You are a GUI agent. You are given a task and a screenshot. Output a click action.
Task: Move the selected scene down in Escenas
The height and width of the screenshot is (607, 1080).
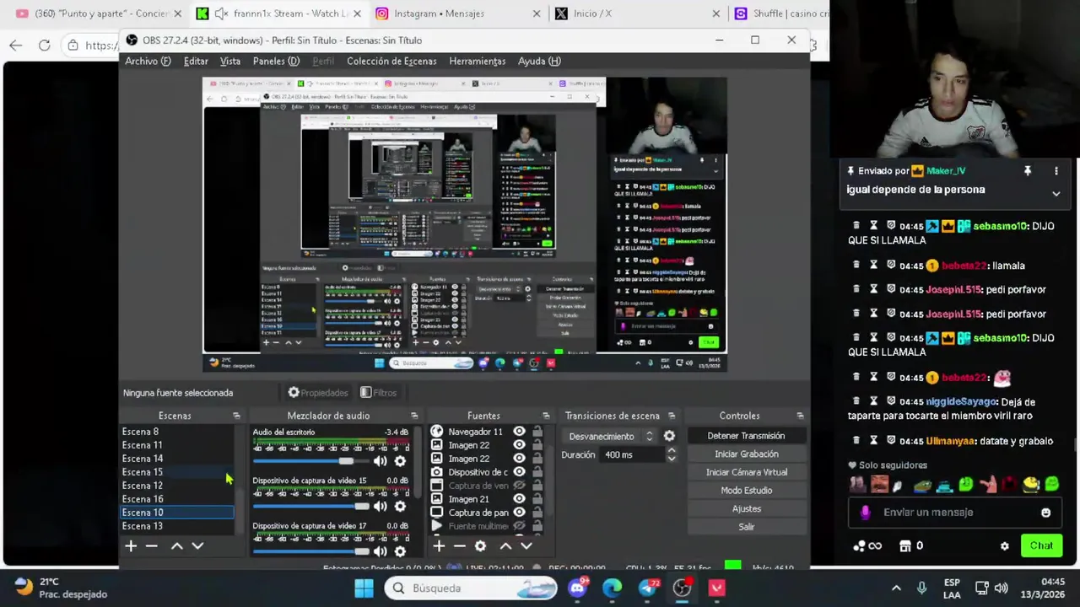[197, 546]
